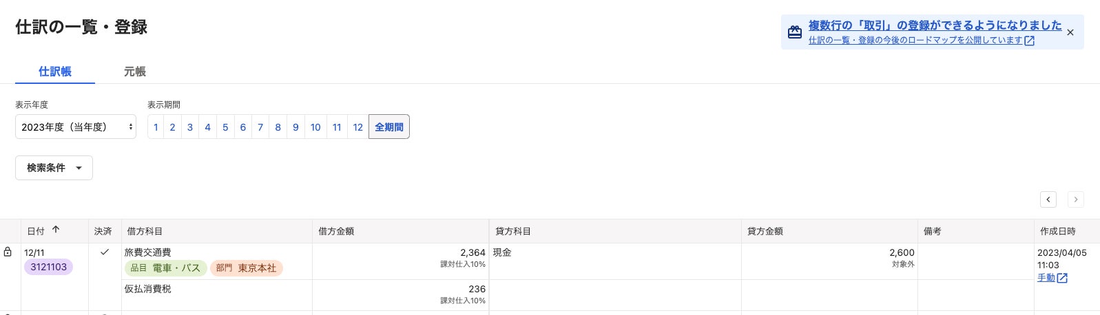This screenshot has width=1100, height=315.
Task: Click the gift box announcement icon
Action: point(794,32)
